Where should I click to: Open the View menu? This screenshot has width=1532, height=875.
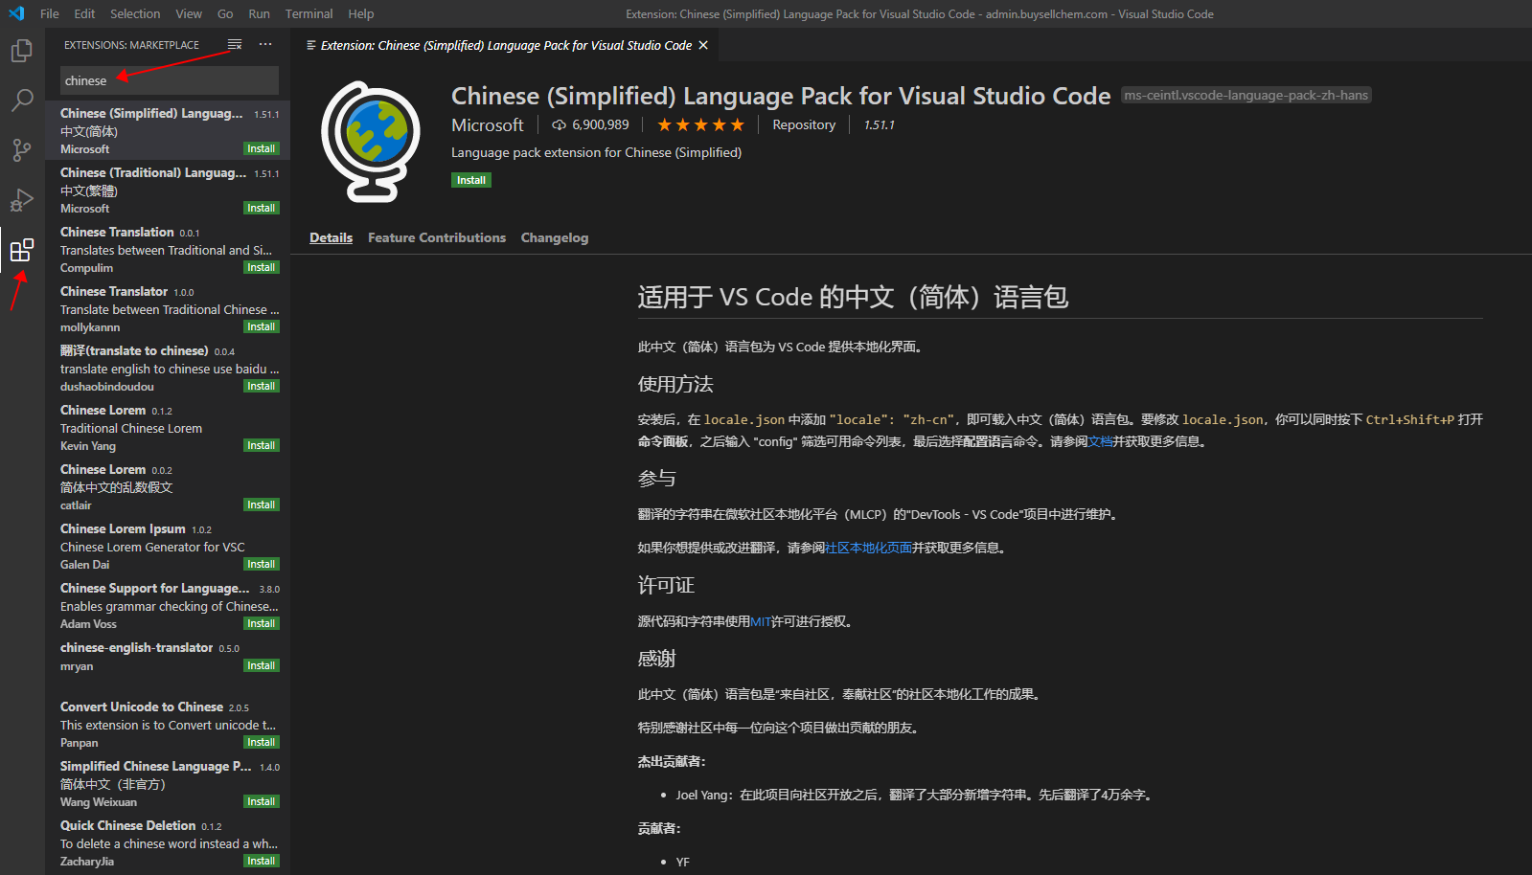pos(189,13)
